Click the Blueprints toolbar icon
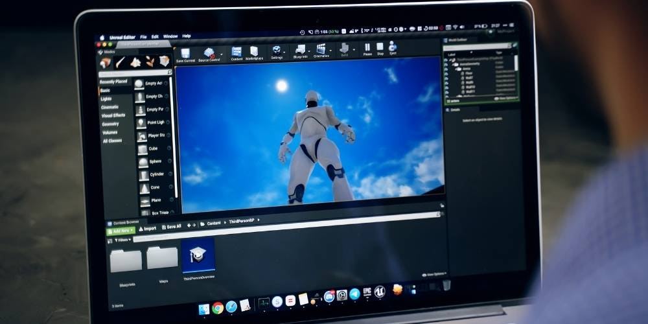The width and height of the screenshot is (648, 324). pyautogui.click(x=301, y=50)
